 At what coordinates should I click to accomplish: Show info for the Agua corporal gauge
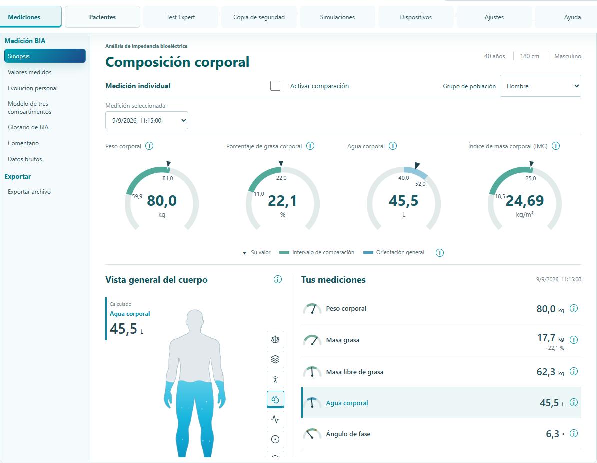coord(393,146)
